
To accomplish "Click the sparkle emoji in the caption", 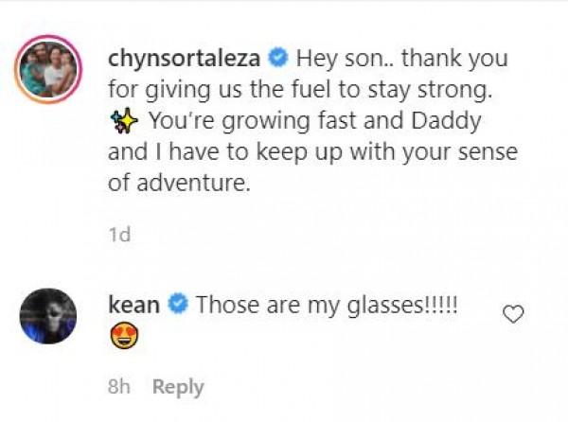I will (x=122, y=122).
